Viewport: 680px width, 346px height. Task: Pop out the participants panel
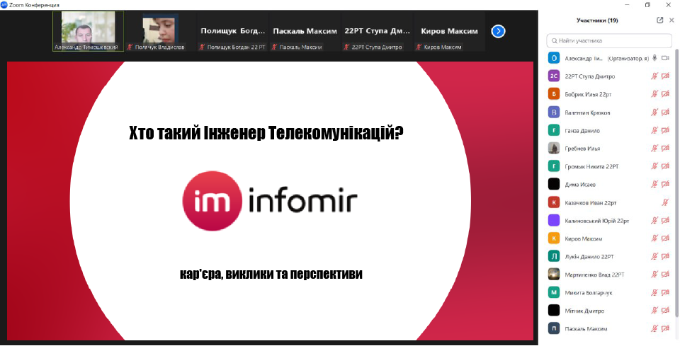click(660, 21)
